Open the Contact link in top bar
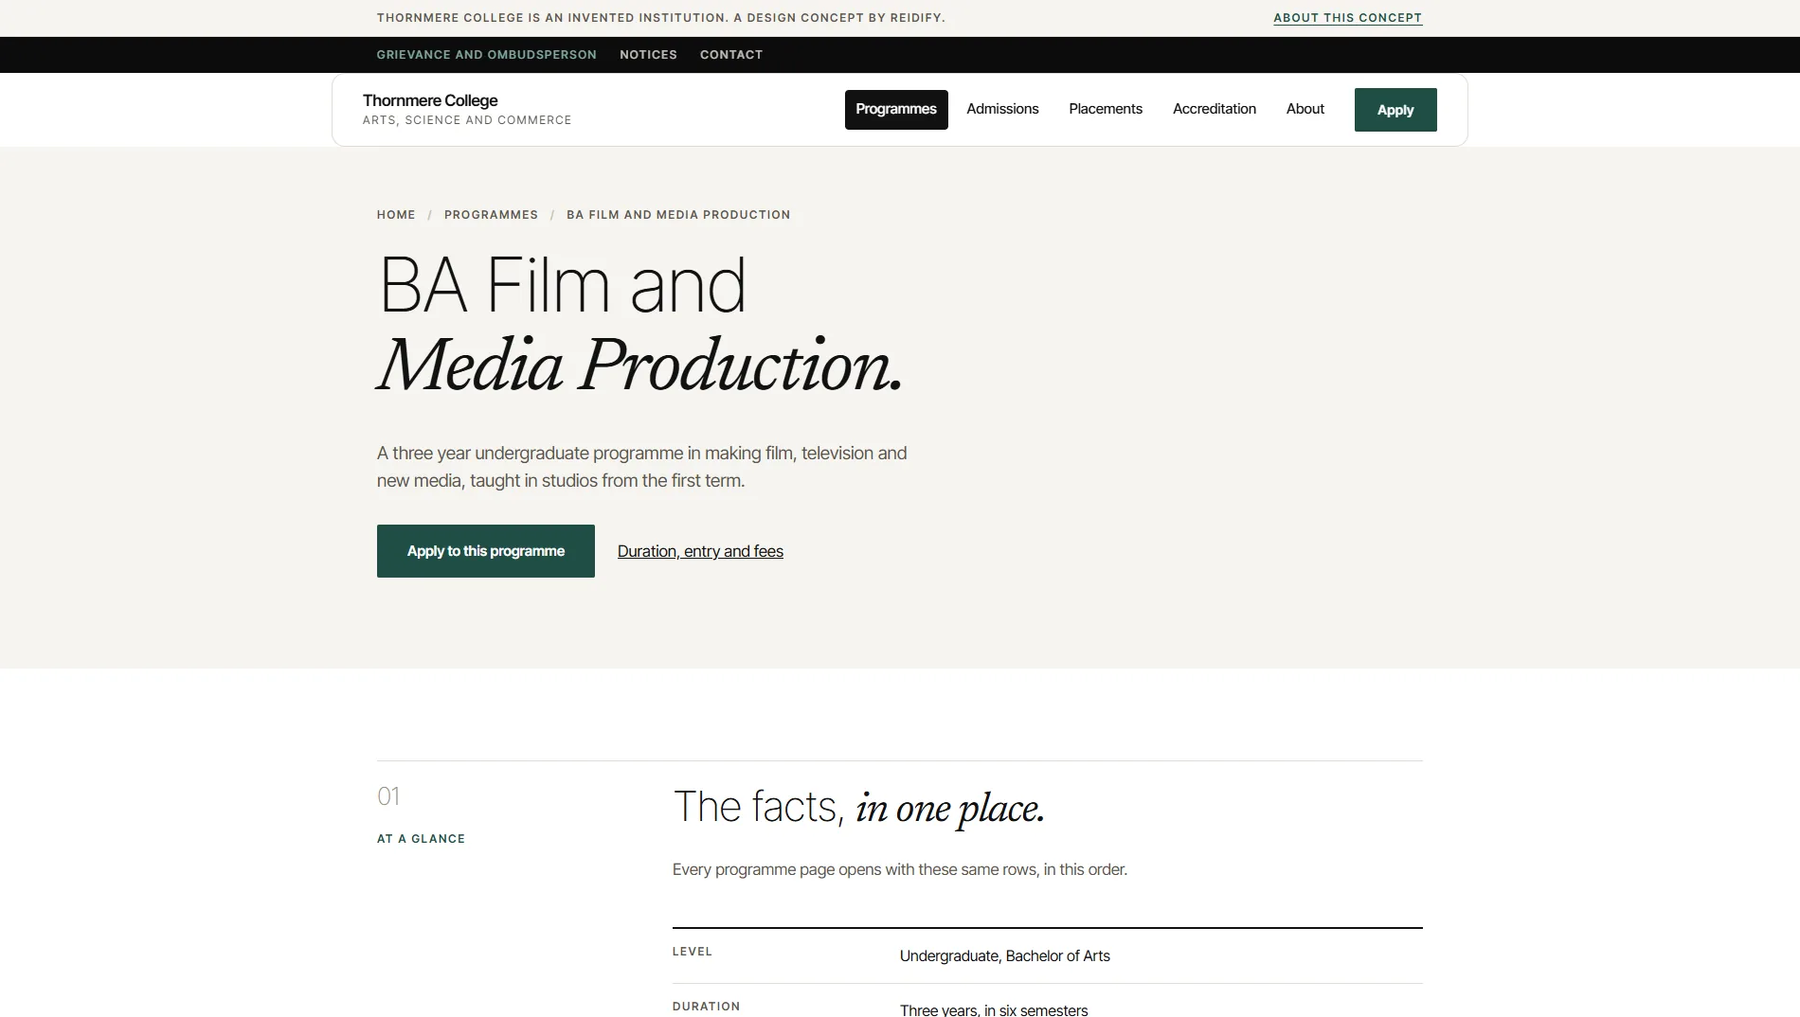1800x1017 pixels. [x=731, y=55]
